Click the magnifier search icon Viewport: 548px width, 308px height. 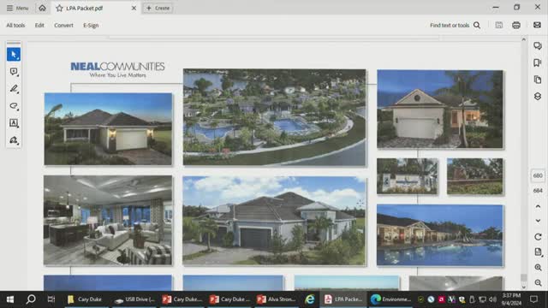(477, 25)
